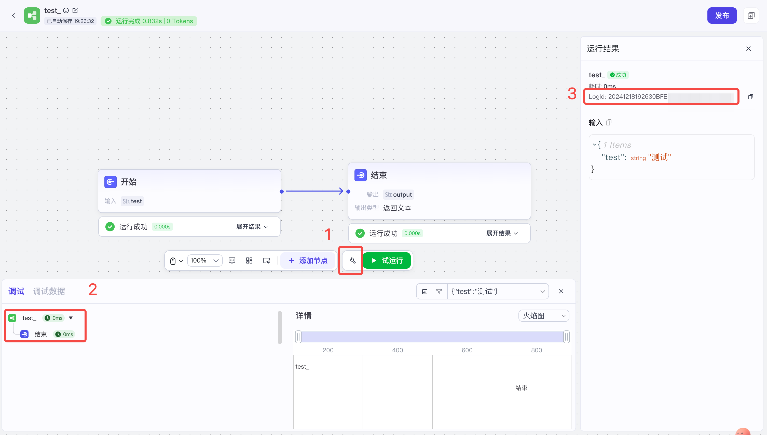Viewport: 767px width, 435px height.
Task: Open the calendar icon in debug panel
Action: click(x=424, y=291)
